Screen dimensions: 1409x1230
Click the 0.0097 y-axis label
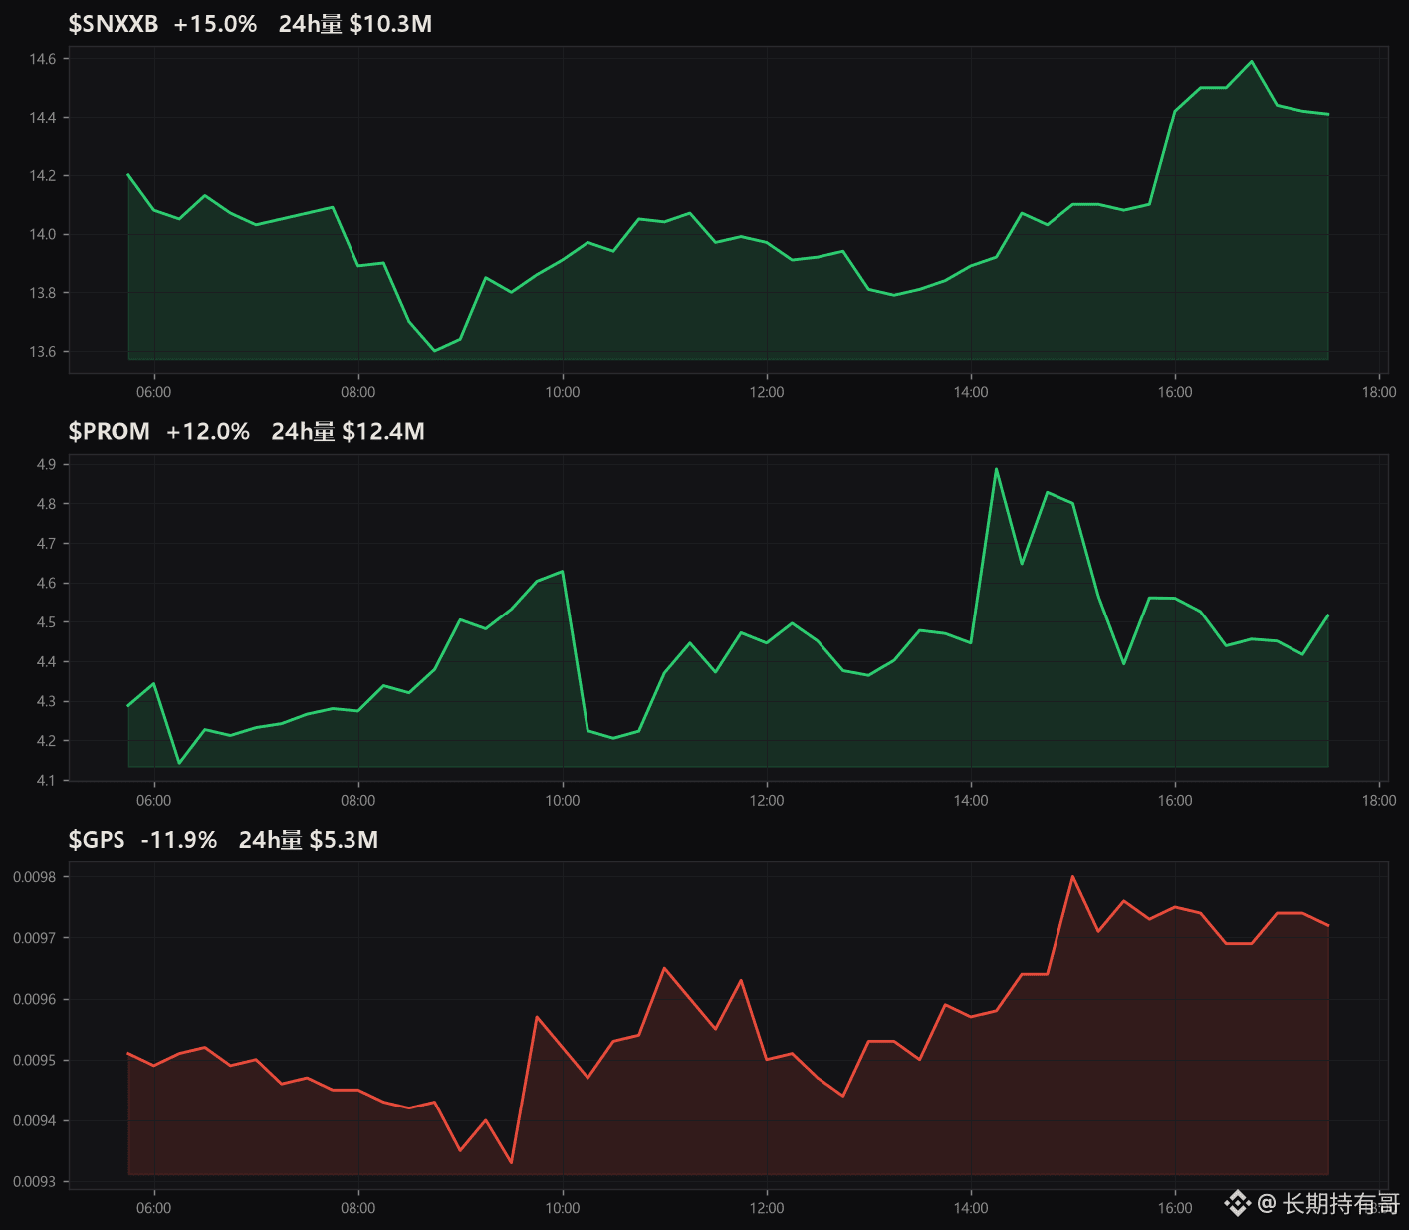tap(35, 938)
